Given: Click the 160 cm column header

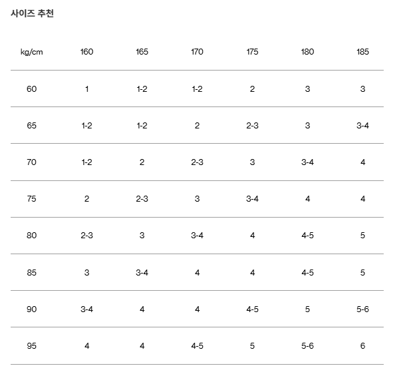Looking at the screenshot, I should 87,52.
